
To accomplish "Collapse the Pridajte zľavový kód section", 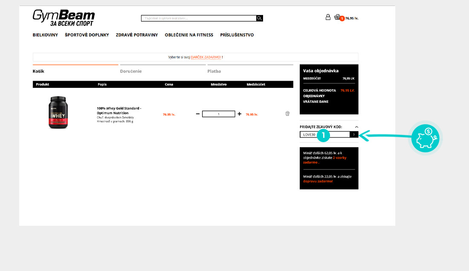I will pos(356,127).
